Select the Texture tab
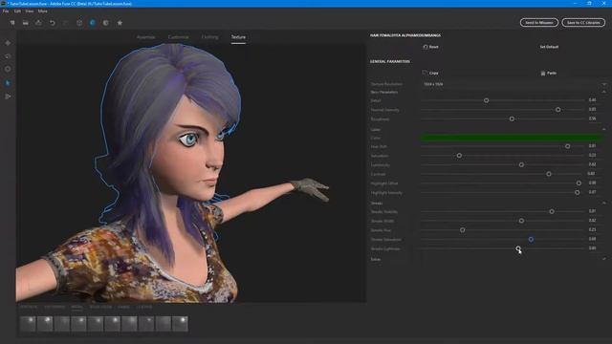 238,37
